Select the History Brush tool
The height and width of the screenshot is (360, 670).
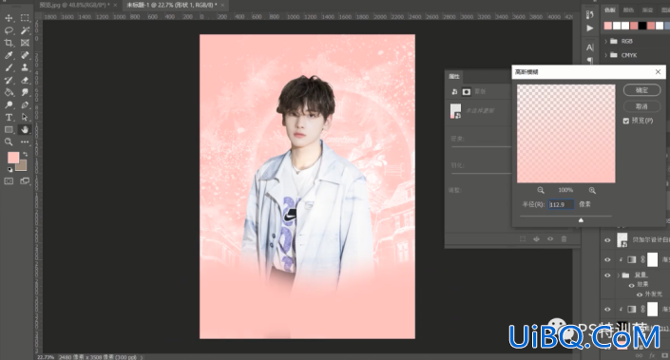point(9,80)
